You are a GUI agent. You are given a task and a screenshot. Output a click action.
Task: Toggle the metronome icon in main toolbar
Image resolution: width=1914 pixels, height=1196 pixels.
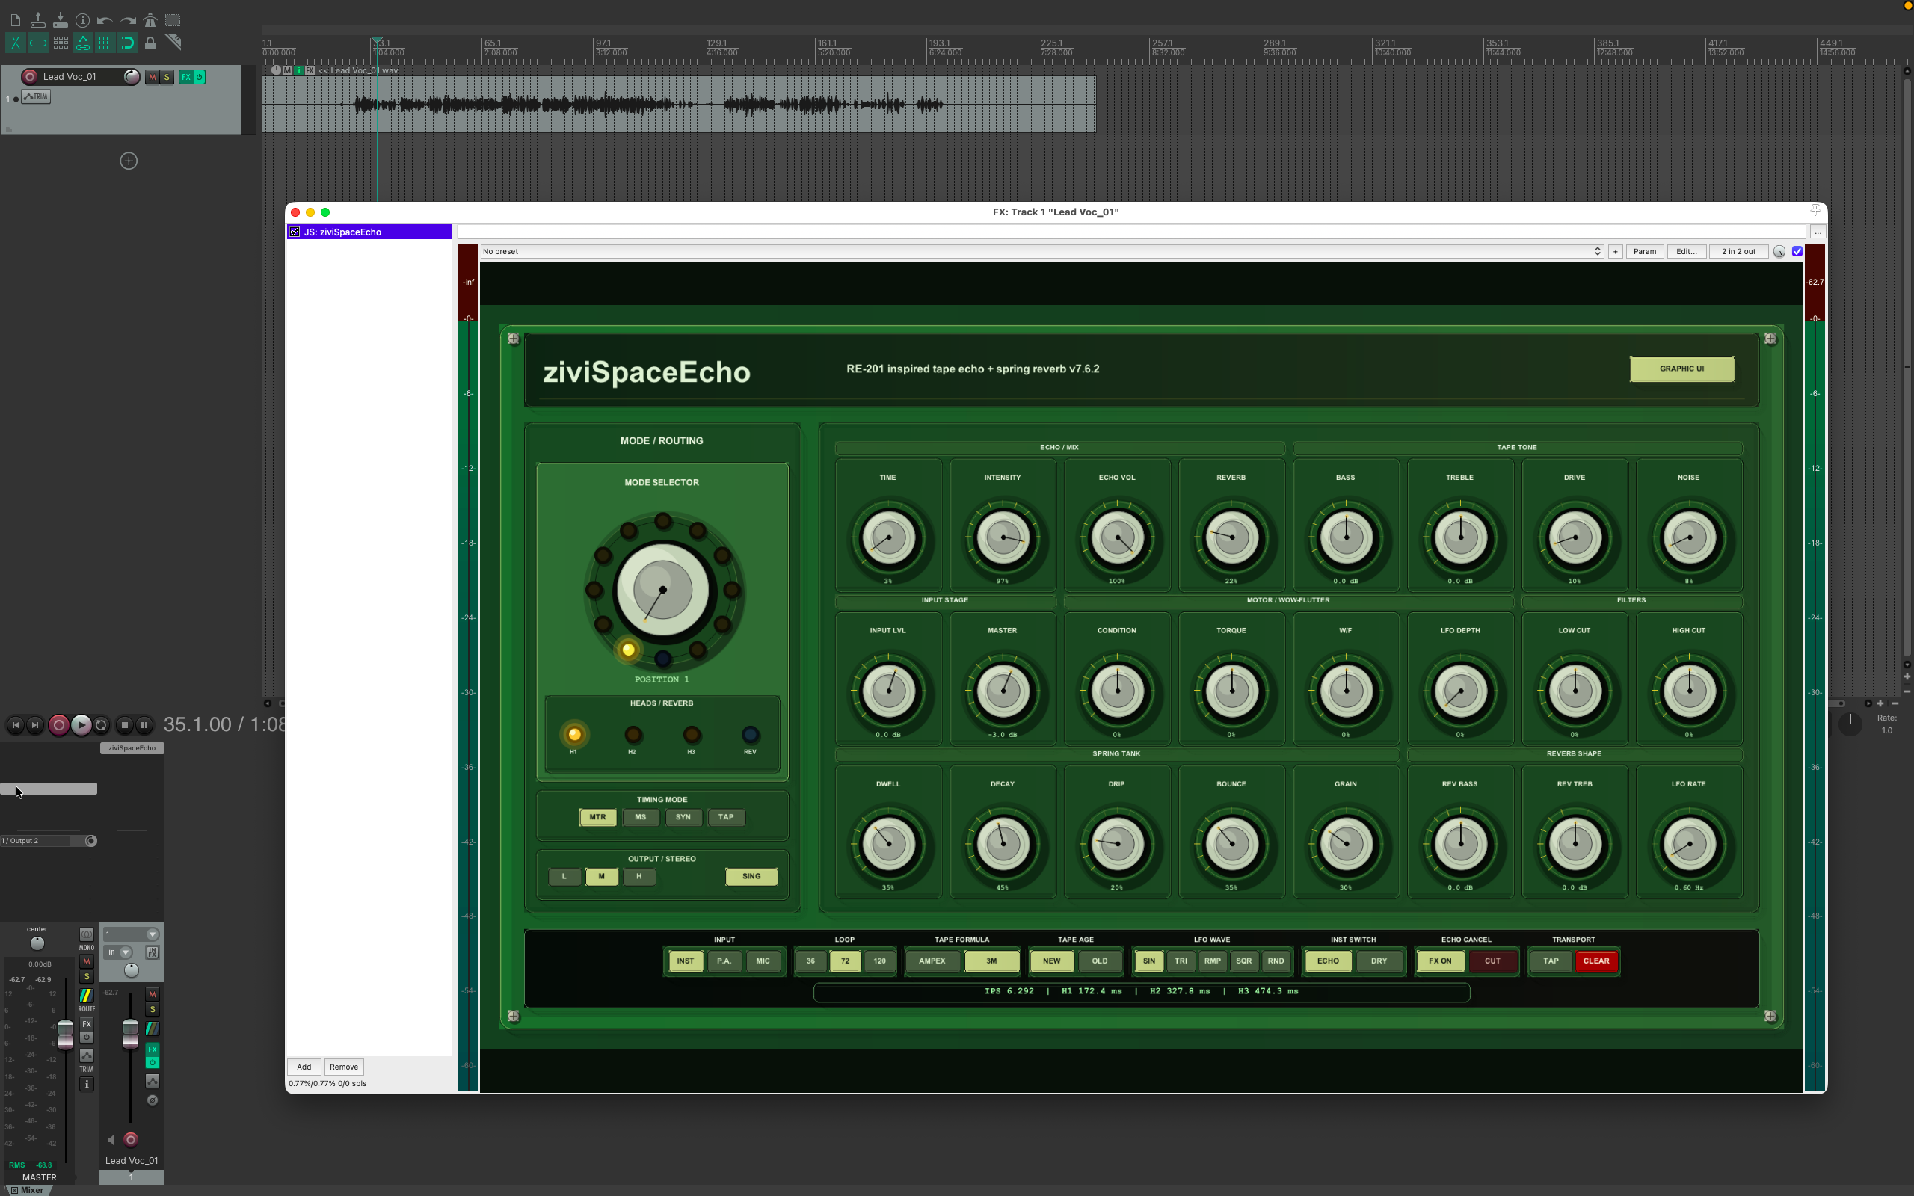(x=150, y=21)
